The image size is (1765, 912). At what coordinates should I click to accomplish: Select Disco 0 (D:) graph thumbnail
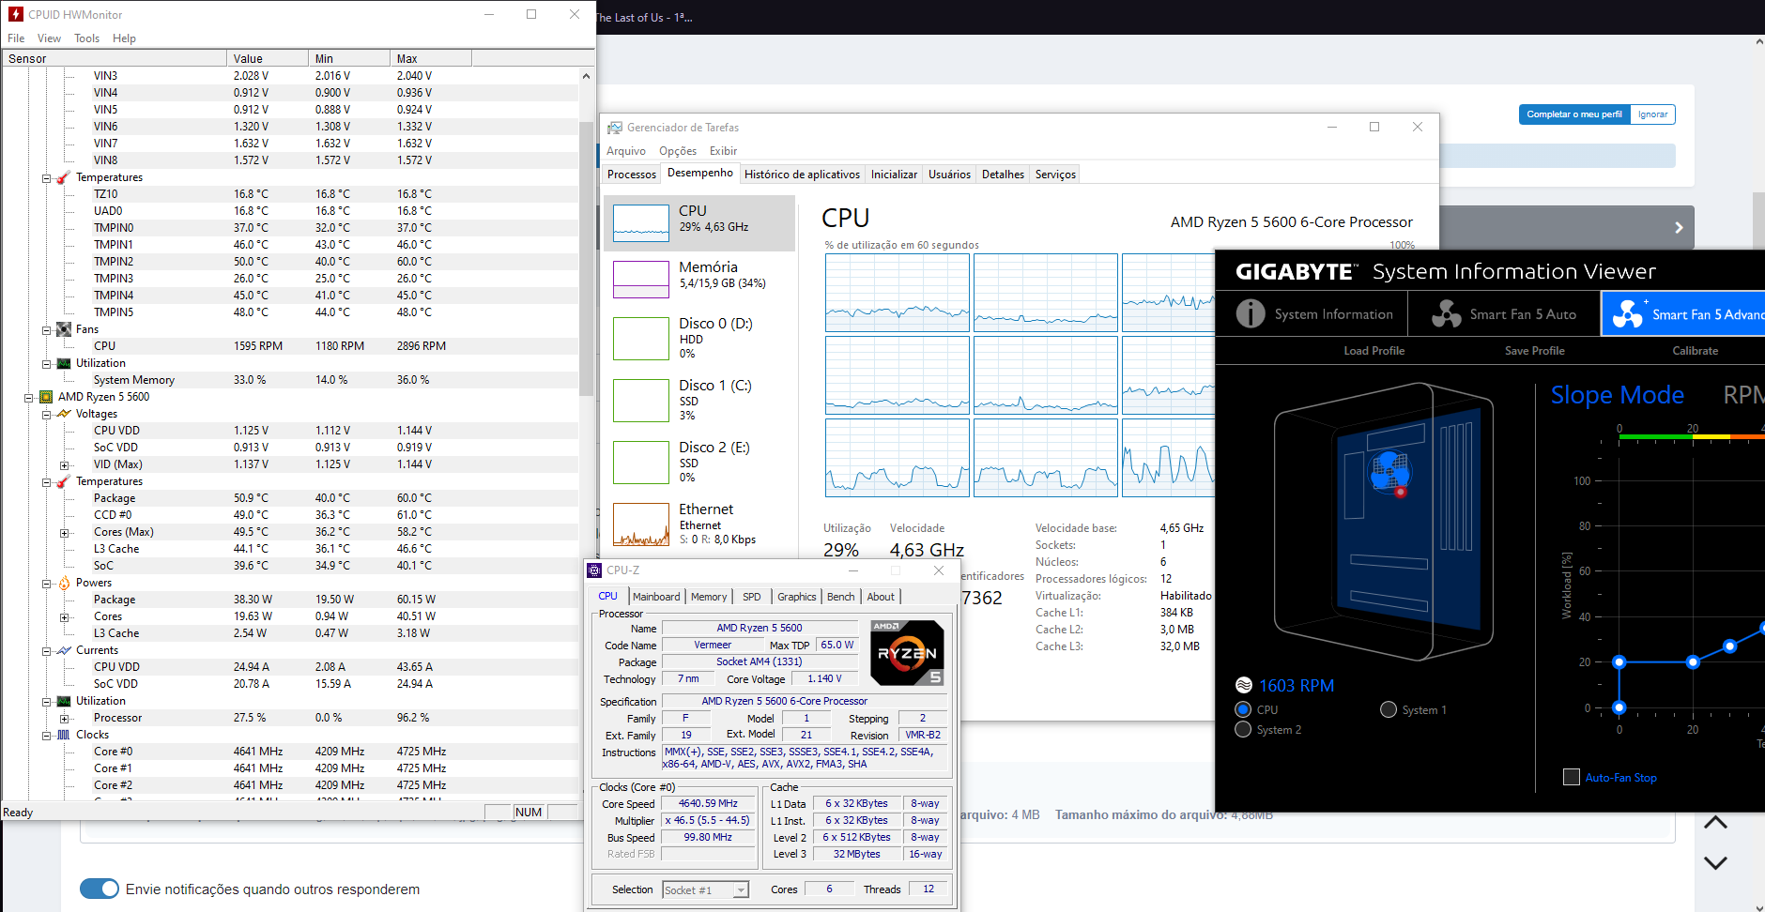pos(641,339)
